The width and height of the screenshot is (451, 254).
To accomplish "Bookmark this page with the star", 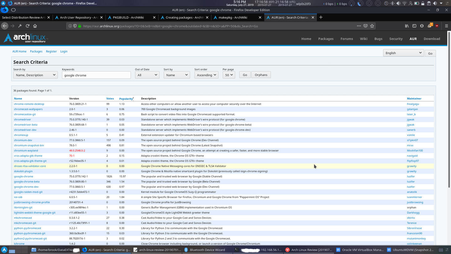I will point(372,26).
